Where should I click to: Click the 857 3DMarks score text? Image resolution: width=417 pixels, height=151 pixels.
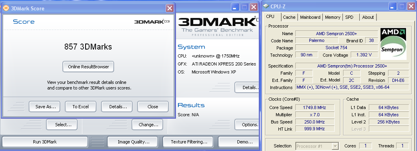coord(88,47)
